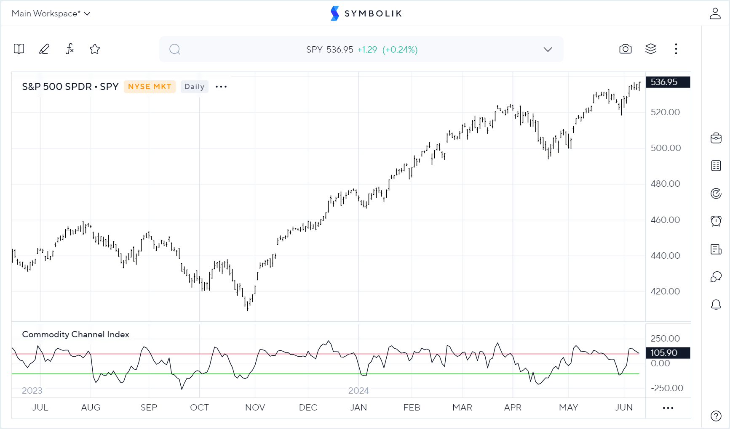The image size is (730, 429).
Task: Click the 460.00 price axis label
Action: coord(665,220)
